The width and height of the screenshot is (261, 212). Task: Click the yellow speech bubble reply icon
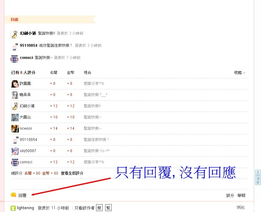click(x=13, y=195)
